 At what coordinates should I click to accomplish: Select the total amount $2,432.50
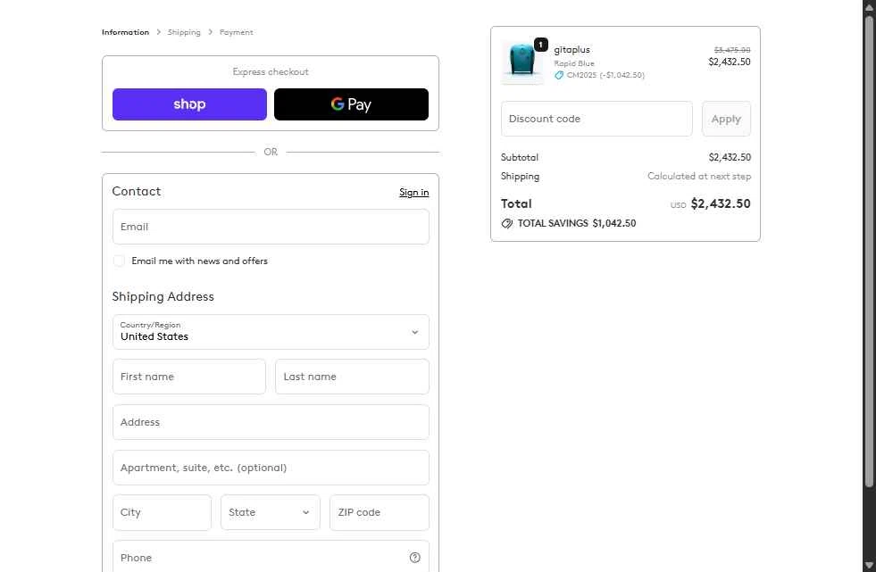tap(721, 203)
